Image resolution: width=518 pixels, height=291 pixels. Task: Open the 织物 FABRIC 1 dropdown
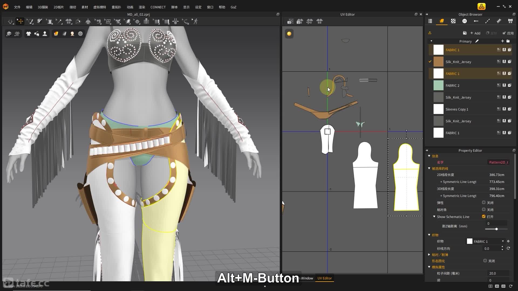[x=503, y=241]
